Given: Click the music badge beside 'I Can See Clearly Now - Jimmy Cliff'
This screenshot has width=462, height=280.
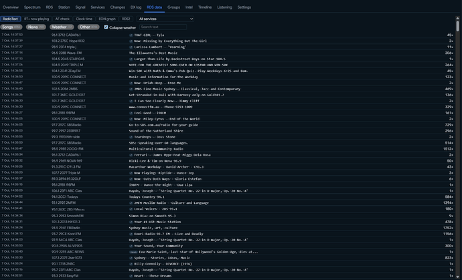Looking at the screenshot, I should [131, 101].
